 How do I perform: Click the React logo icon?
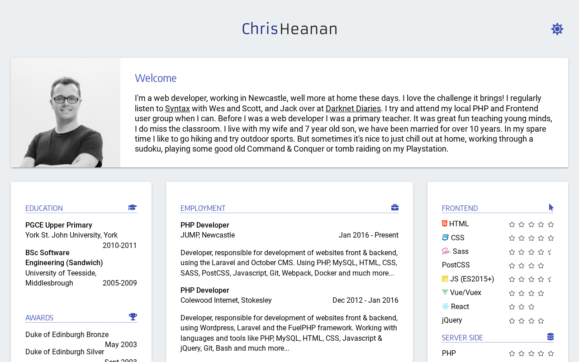pyautogui.click(x=446, y=306)
